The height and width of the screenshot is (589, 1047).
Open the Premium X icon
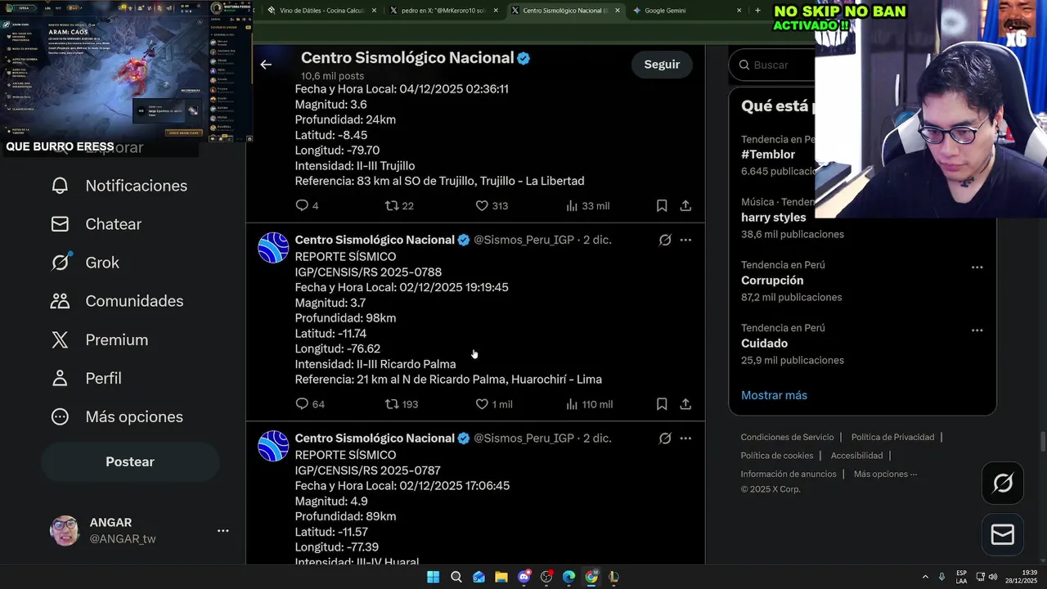pyautogui.click(x=60, y=339)
